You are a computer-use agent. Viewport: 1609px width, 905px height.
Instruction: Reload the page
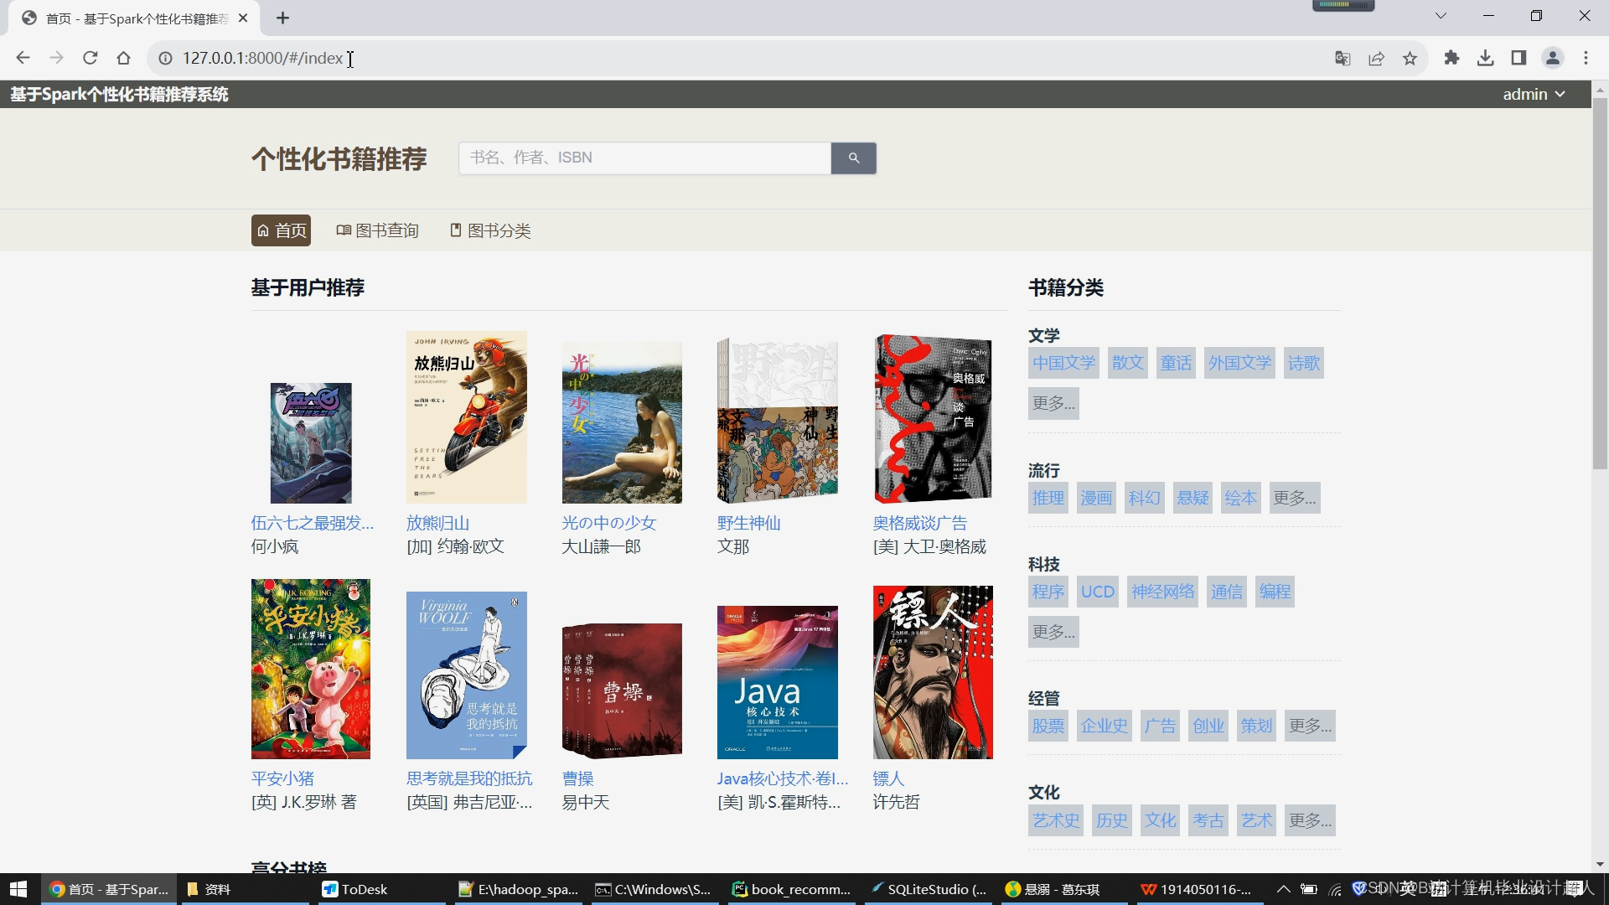tap(90, 58)
